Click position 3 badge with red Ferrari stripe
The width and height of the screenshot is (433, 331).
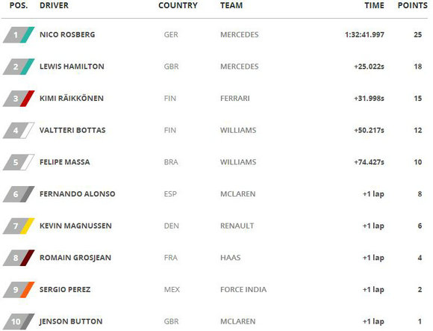pyautogui.click(x=19, y=99)
